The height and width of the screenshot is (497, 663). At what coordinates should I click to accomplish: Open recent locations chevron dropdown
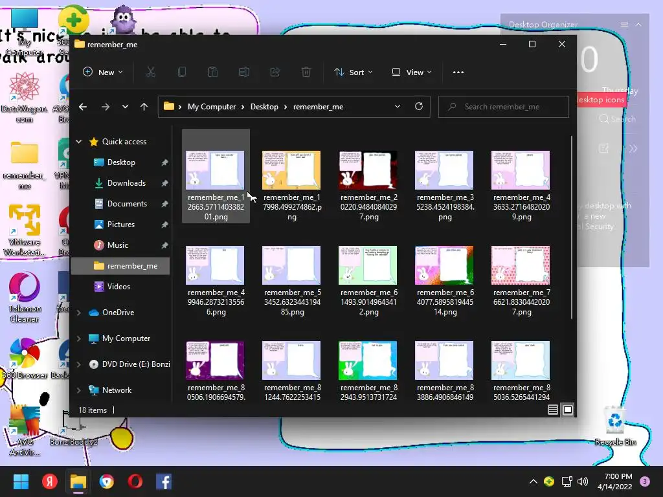point(125,107)
